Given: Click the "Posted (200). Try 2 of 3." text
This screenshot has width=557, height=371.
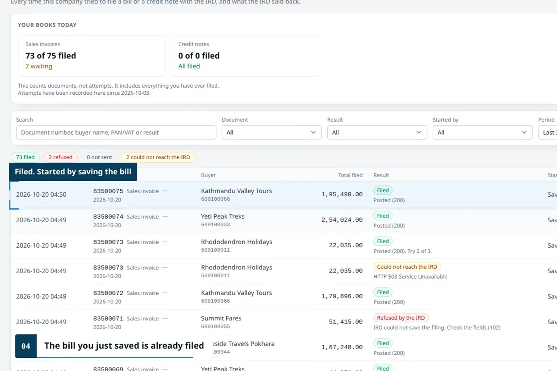Looking at the screenshot, I should tap(403, 251).
